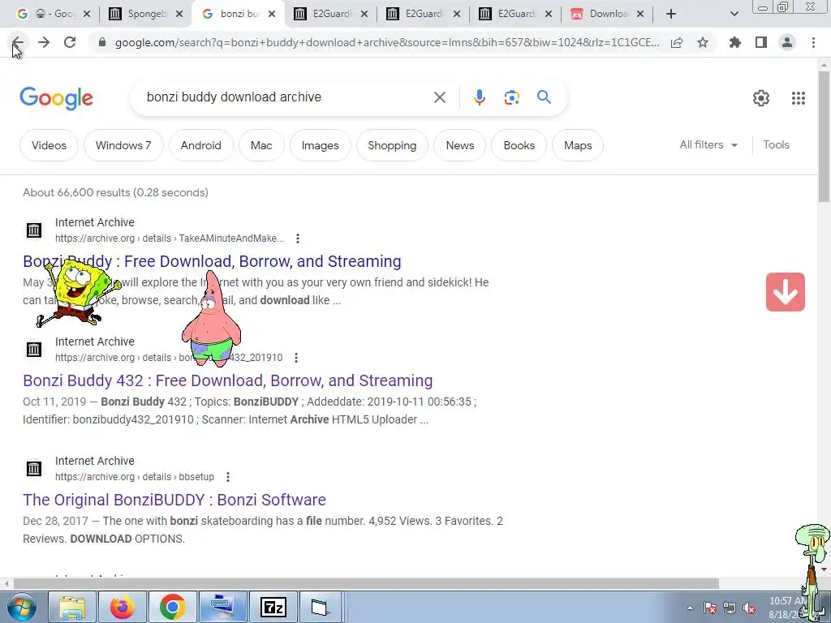
Task: Filter results by Maps
Action: (x=578, y=145)
